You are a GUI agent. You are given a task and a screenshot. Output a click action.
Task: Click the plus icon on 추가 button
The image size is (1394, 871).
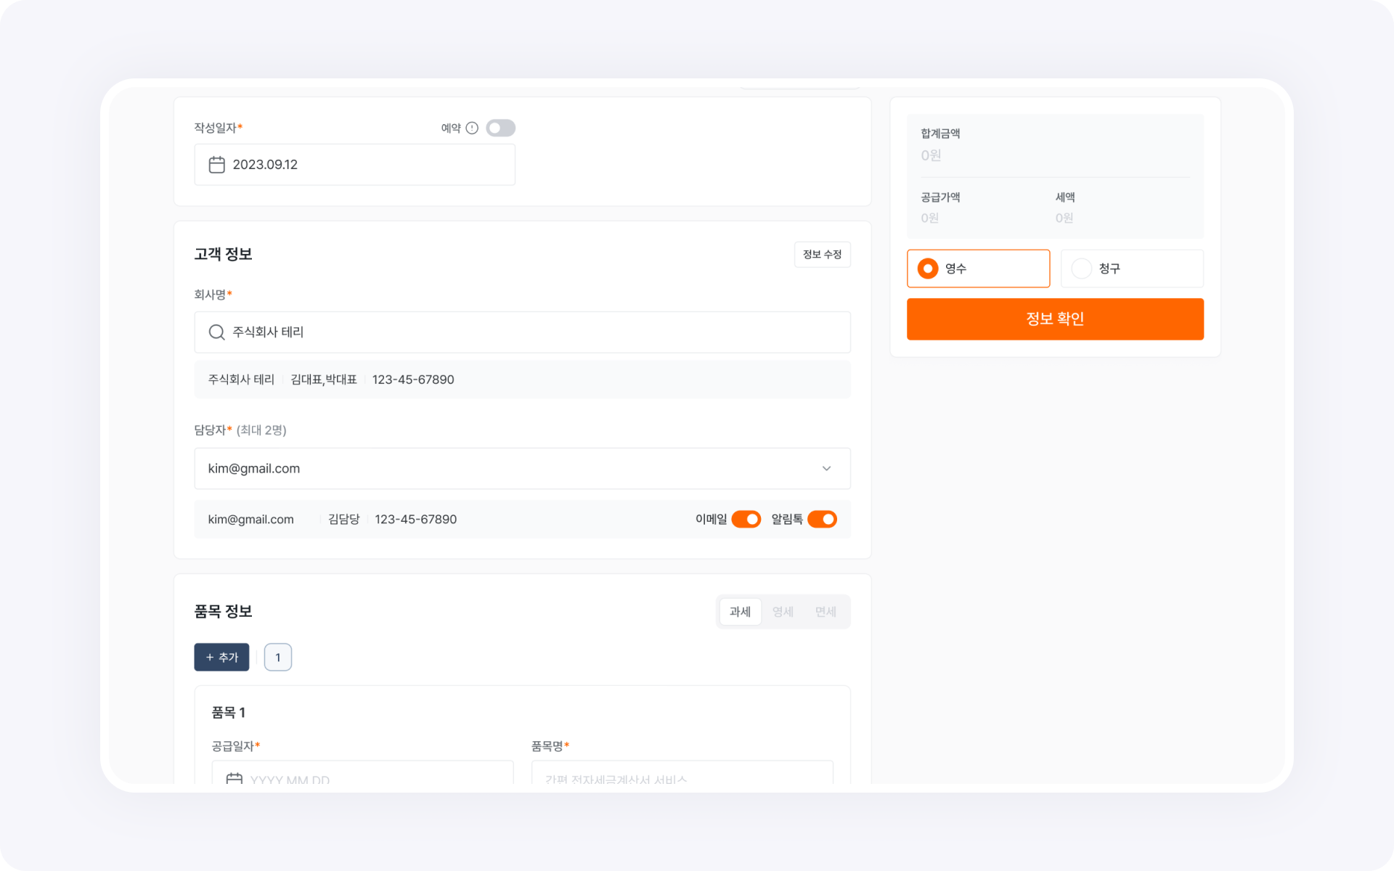211,657
